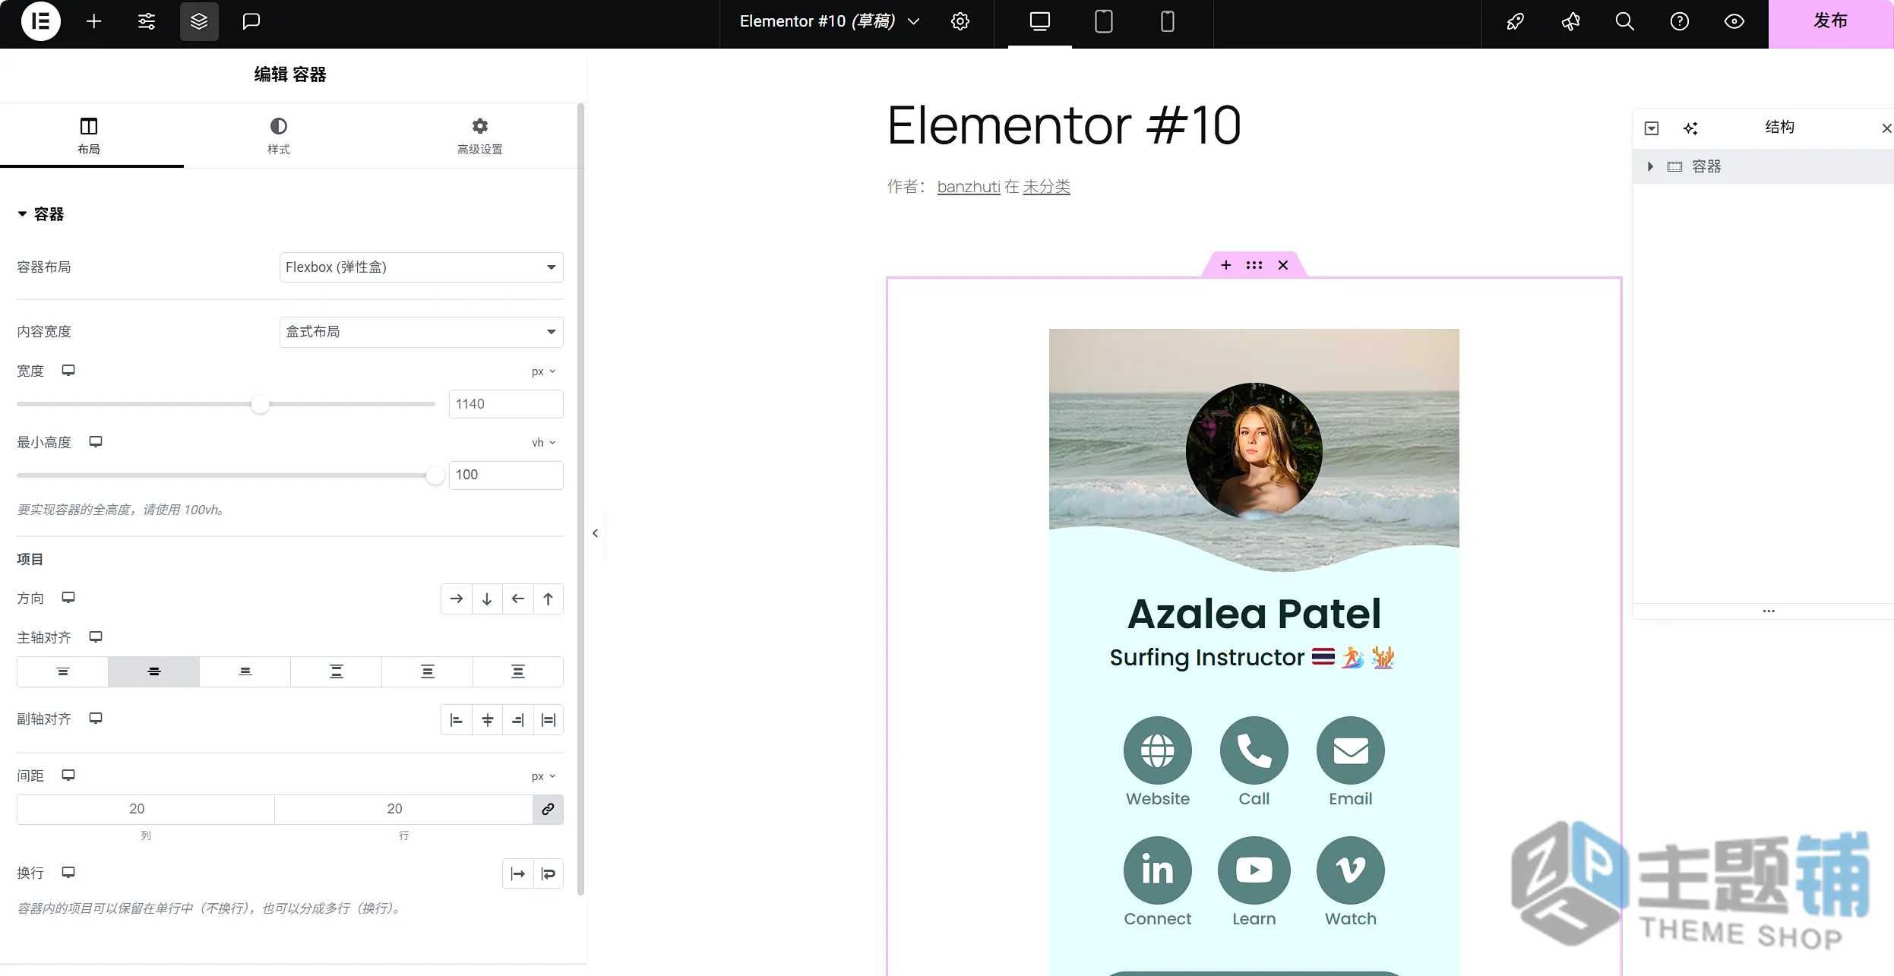
Task: Click the rocket icon in top bar
Action: point(1516,21)
